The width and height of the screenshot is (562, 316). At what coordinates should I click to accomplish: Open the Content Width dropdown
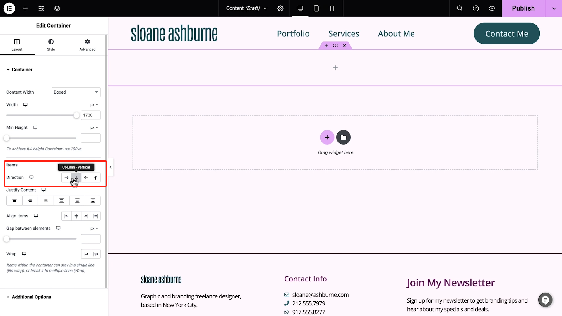click(x=76, y=92)
